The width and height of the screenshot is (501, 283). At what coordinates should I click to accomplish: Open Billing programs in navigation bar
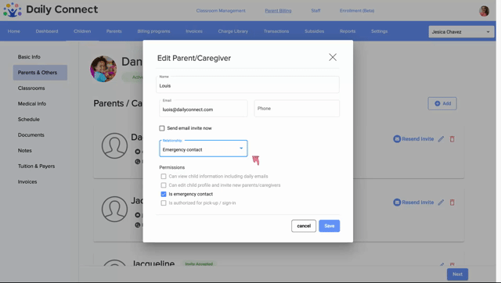coord(153,31)
